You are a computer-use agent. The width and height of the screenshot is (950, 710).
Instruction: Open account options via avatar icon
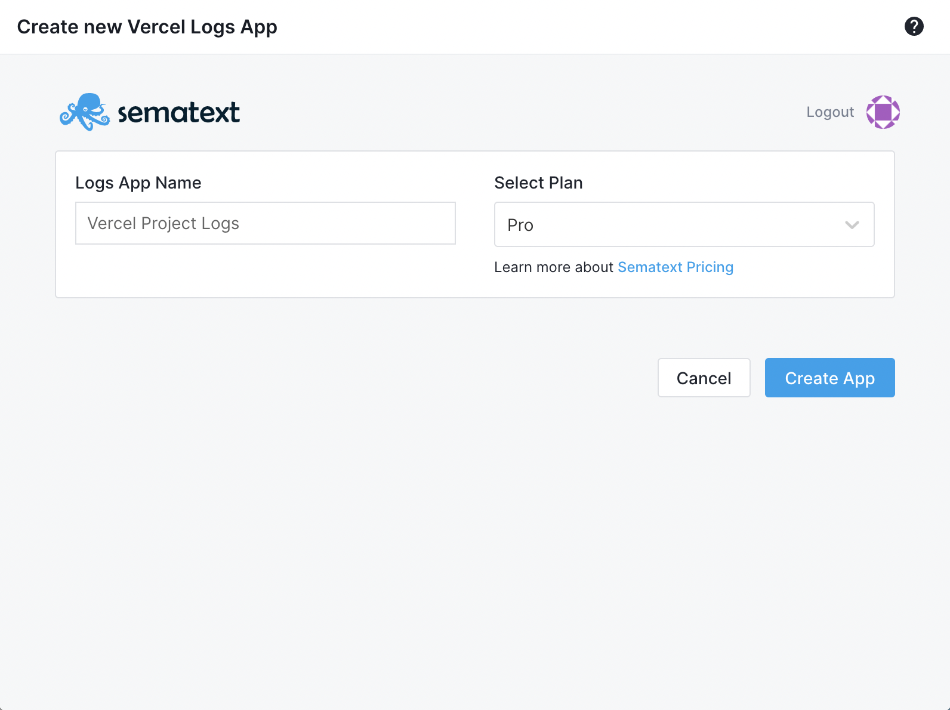(x=882, y=112)
